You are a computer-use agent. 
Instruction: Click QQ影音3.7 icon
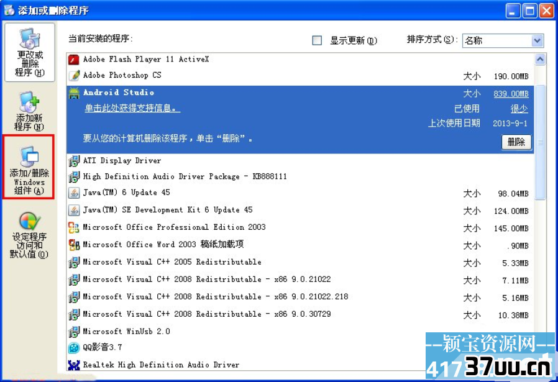74,348
